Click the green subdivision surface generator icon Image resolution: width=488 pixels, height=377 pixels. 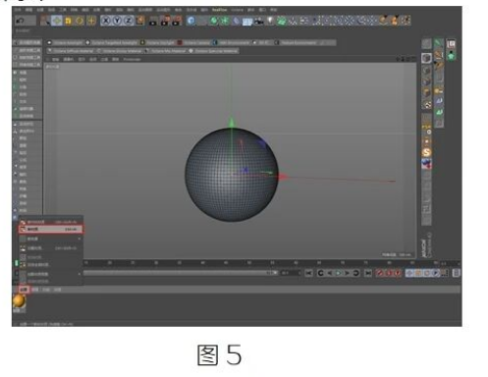(x=214, y=21)
